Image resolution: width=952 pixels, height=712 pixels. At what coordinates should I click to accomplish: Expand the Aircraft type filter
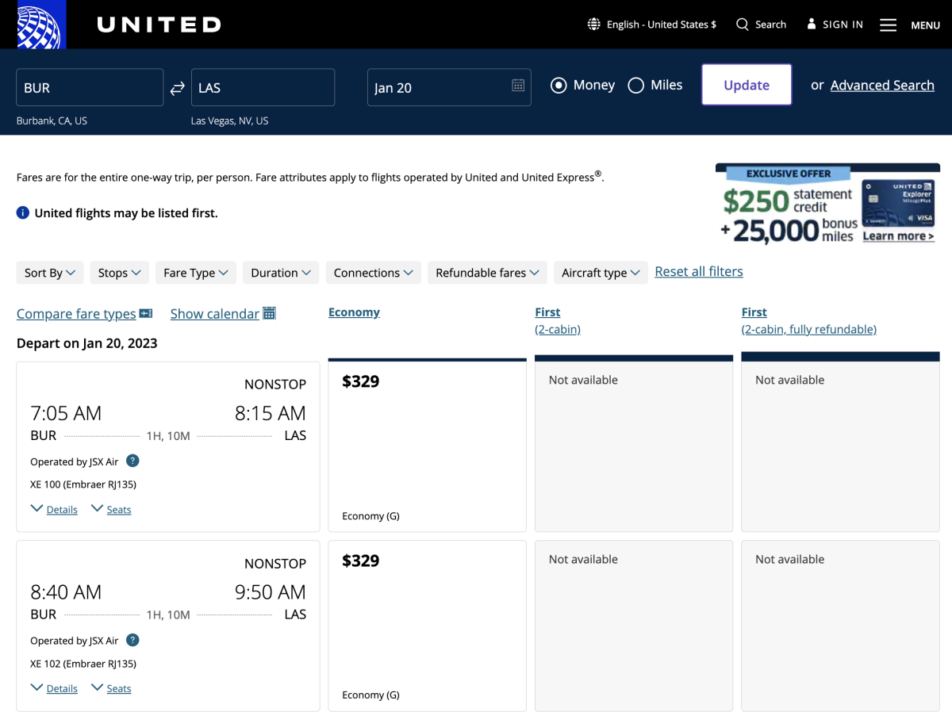pos(601,273)
